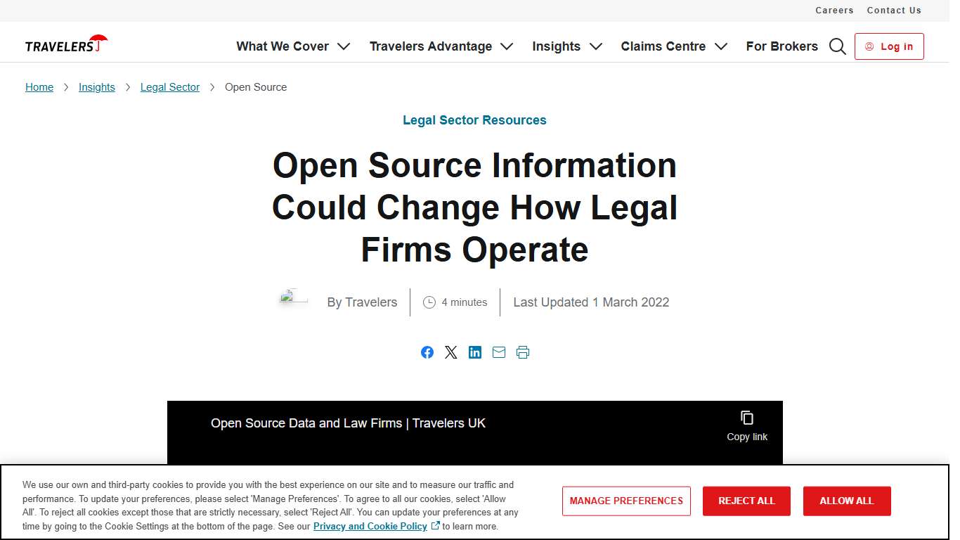Open the site search
960x540 pixels.
click(x=837, y=46)
